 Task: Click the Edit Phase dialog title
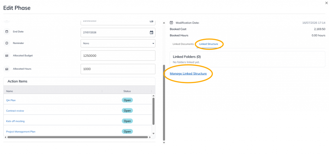pyautogui.click(x=17, y=8)
